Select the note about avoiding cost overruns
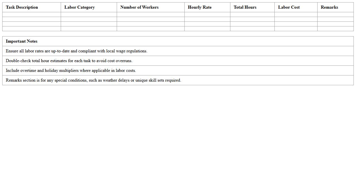 click(69, 61)
